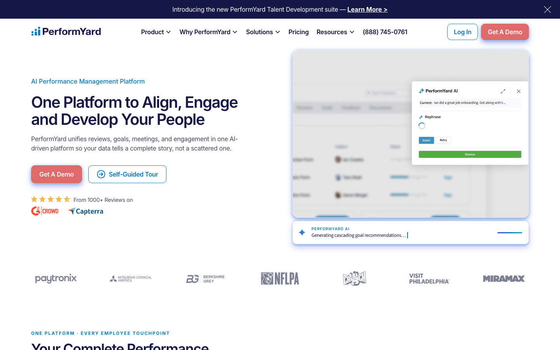
Task: Start the Self-Guided Tour
Action: (127, 174)
